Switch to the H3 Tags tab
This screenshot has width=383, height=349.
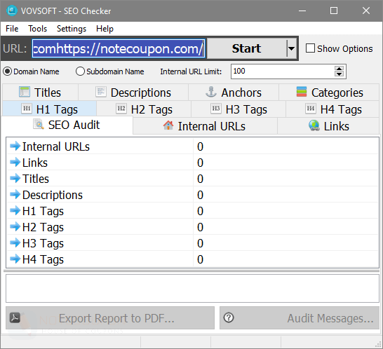coord(238,109)
